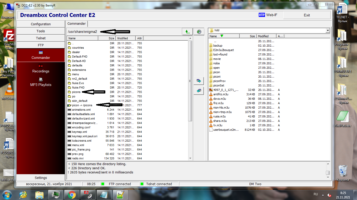Switch to the Commander tab

click(77, 24)
